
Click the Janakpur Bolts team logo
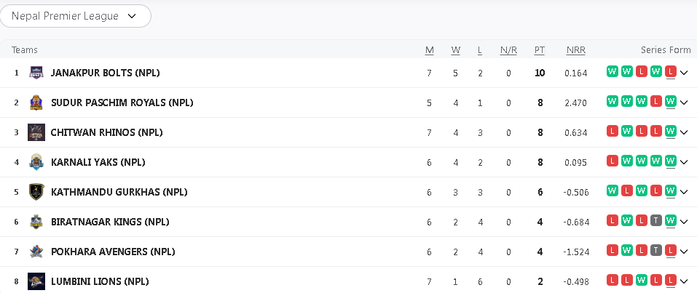tap(36, 73)
